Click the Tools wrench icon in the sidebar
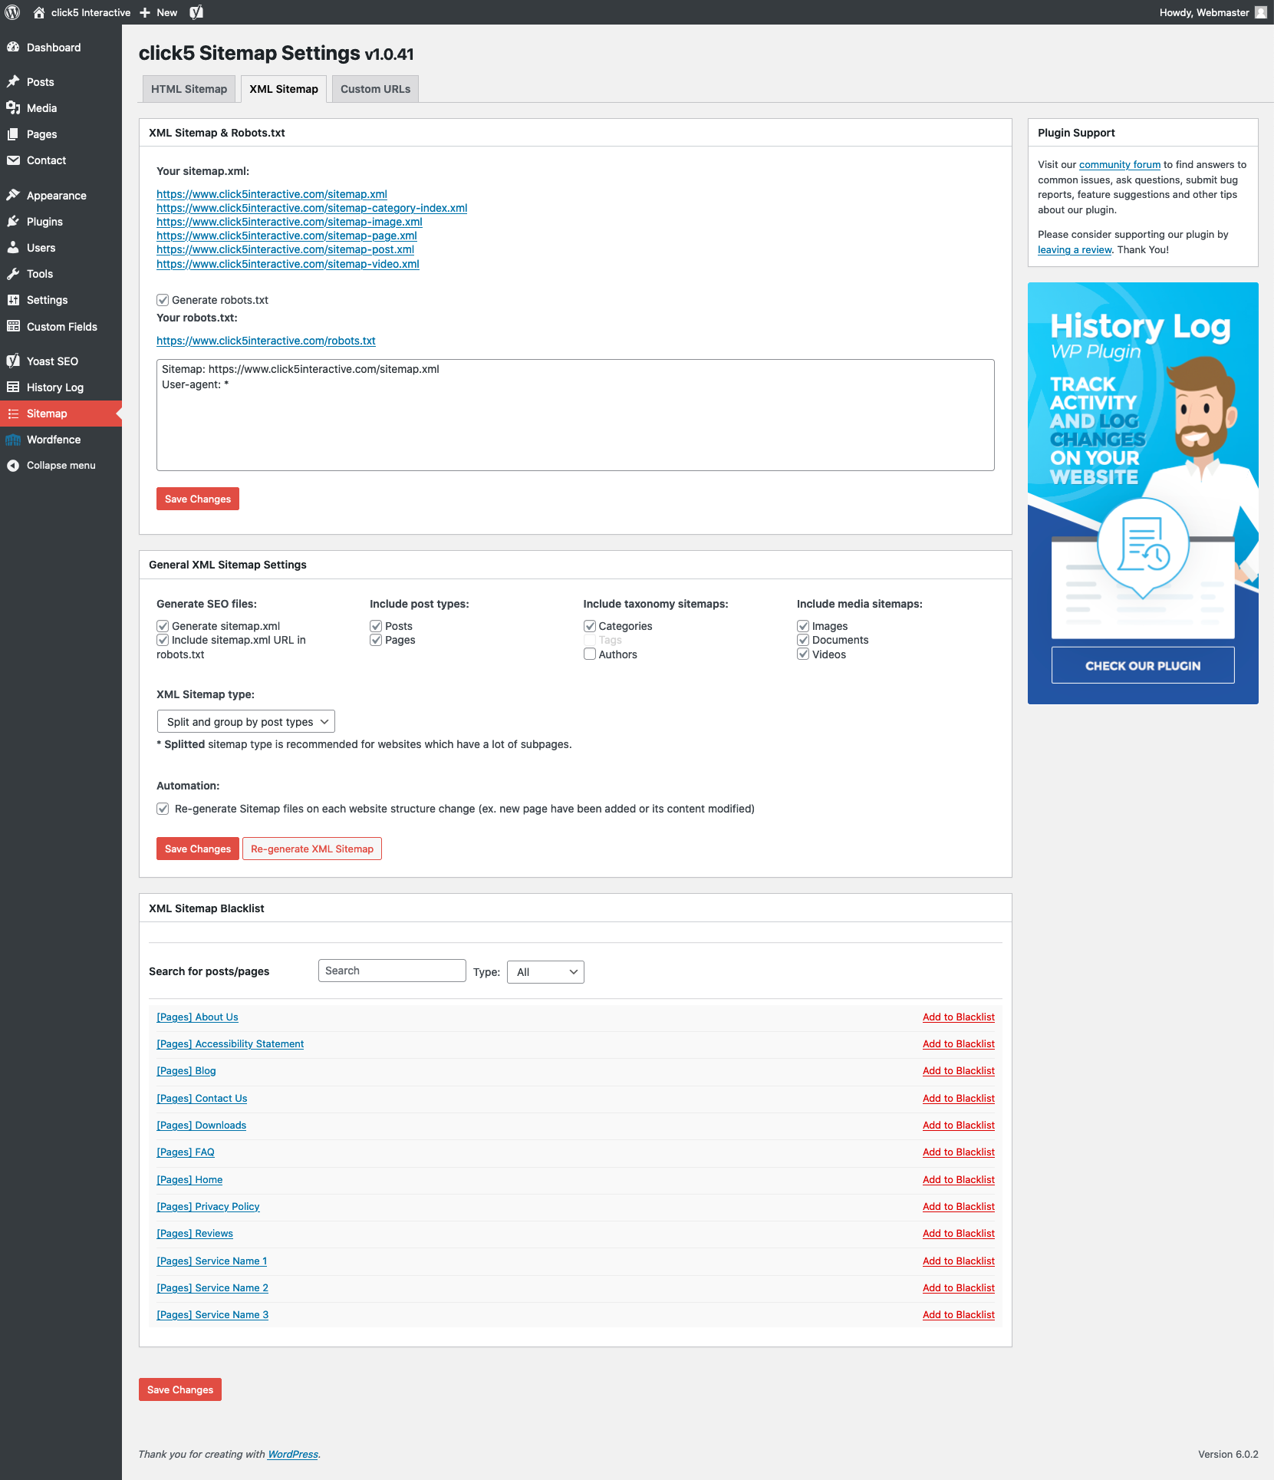The width and height of the screenshot is (1274, 1480). [13, 274]
